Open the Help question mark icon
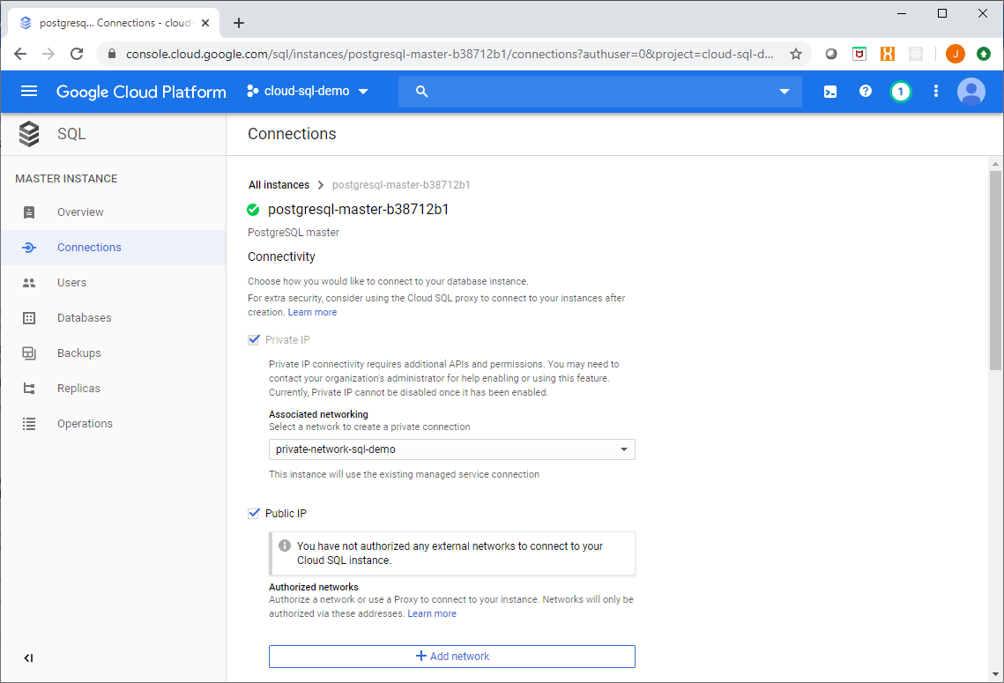This screenshot has width=1004, height=683. 865,92
